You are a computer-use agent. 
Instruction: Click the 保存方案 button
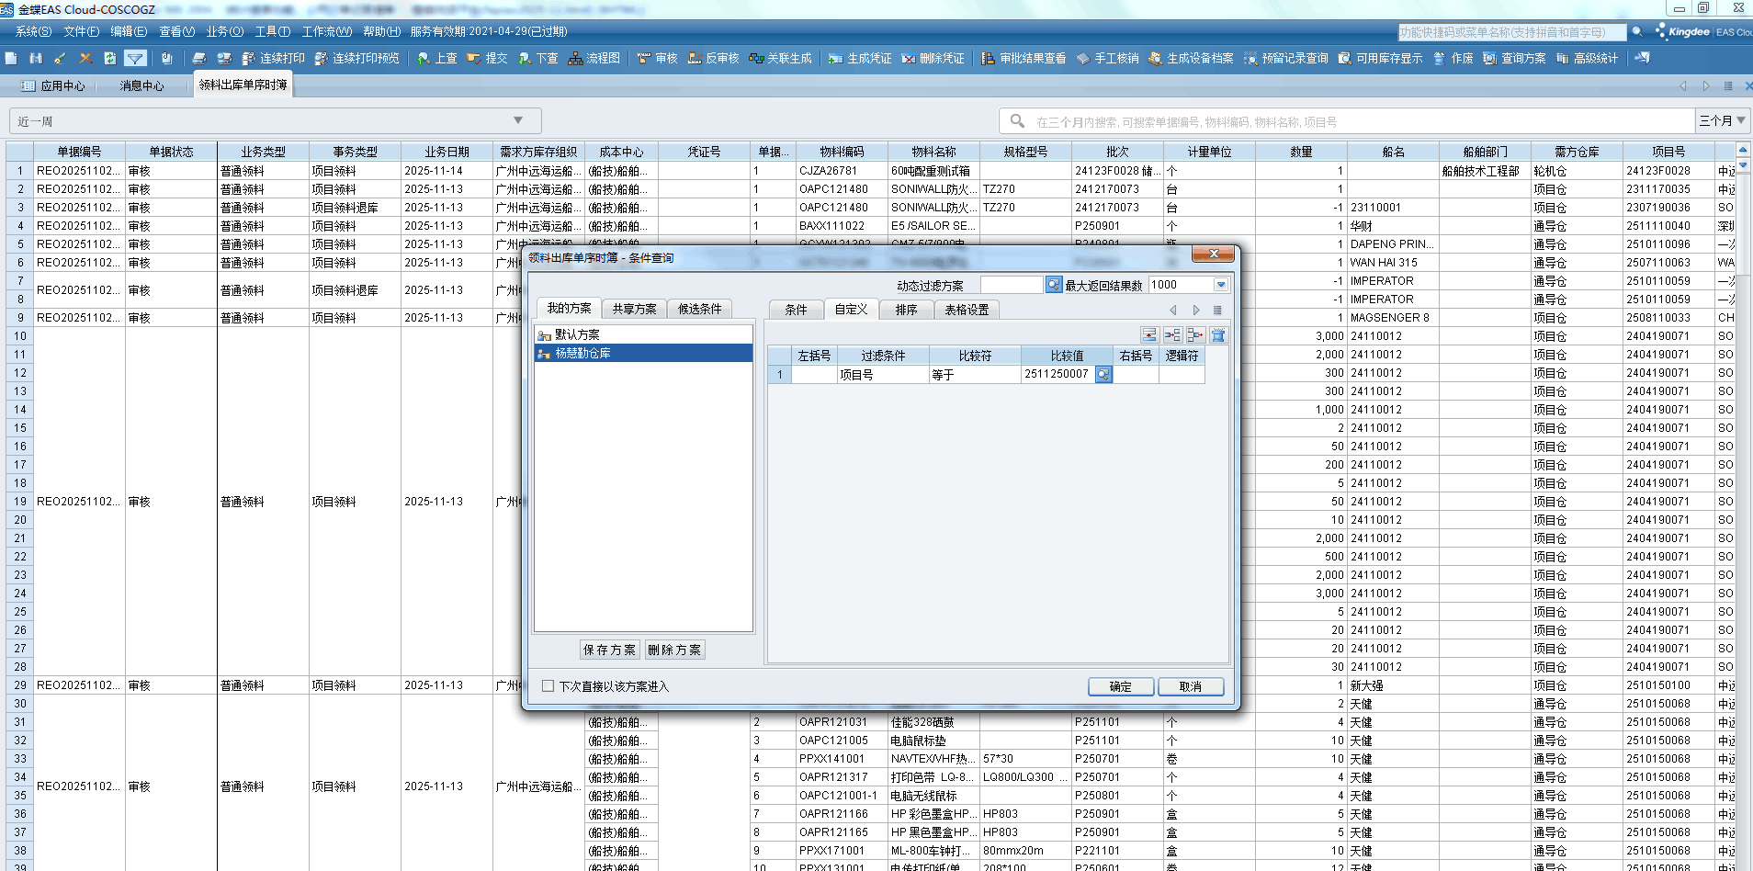(x=609, y=650)
